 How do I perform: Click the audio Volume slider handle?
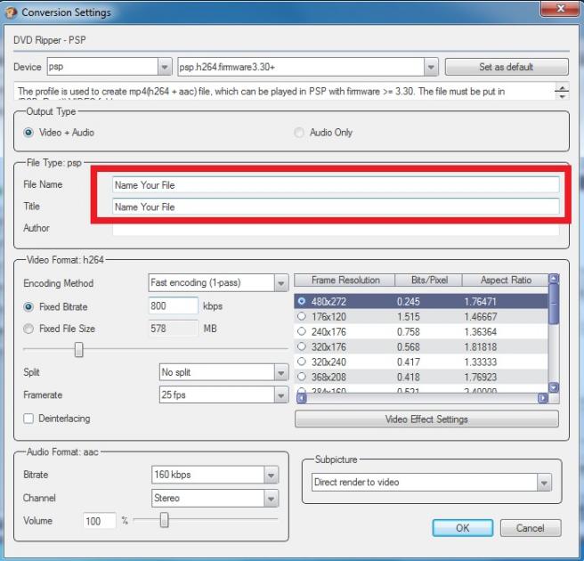point(164,521)
